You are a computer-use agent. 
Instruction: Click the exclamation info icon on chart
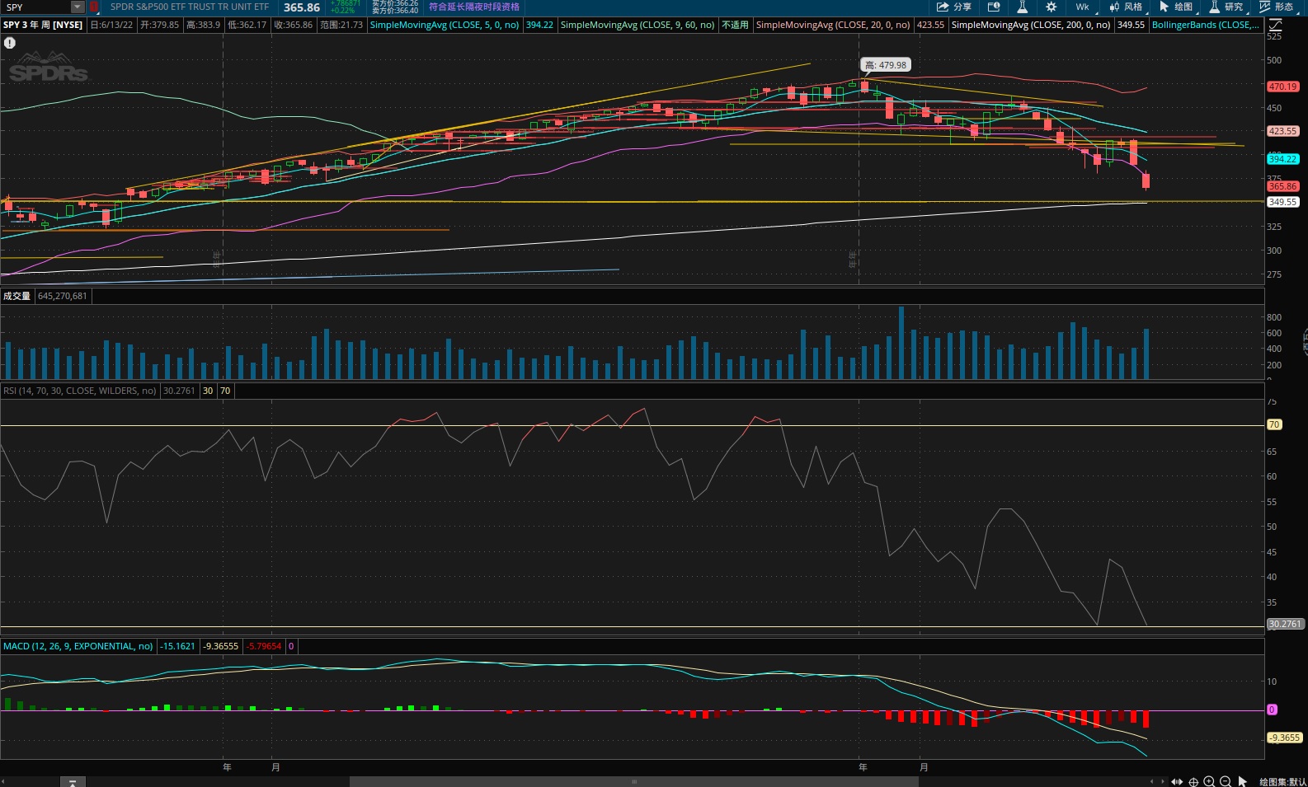point(10,43)
